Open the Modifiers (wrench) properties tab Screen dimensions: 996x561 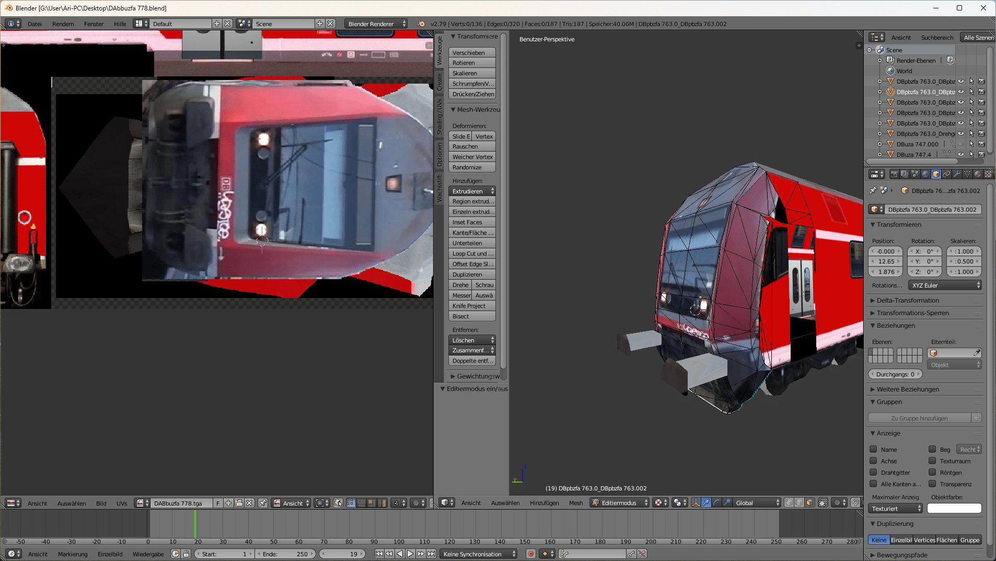coord(957,174)
